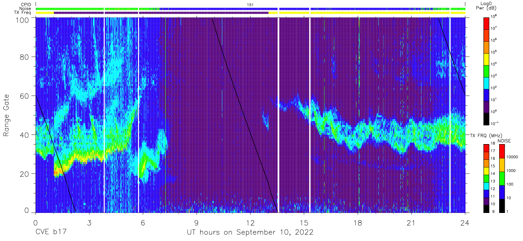Image resolution: width=523 pixels, height=241 pixels.
Task: Click the 20 tick label on Range Gate axis
Action: click(x=25, y=173)
